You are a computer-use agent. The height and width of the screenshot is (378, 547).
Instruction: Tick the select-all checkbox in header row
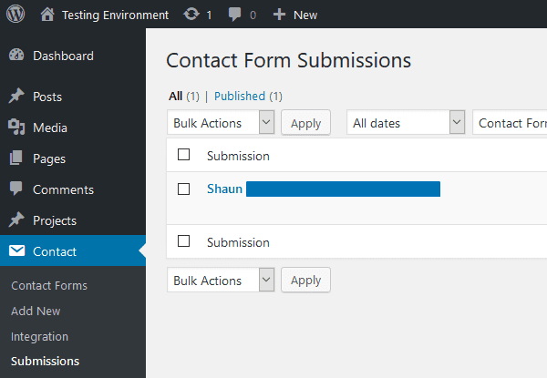pyautogui.click(x=183, y=154)
